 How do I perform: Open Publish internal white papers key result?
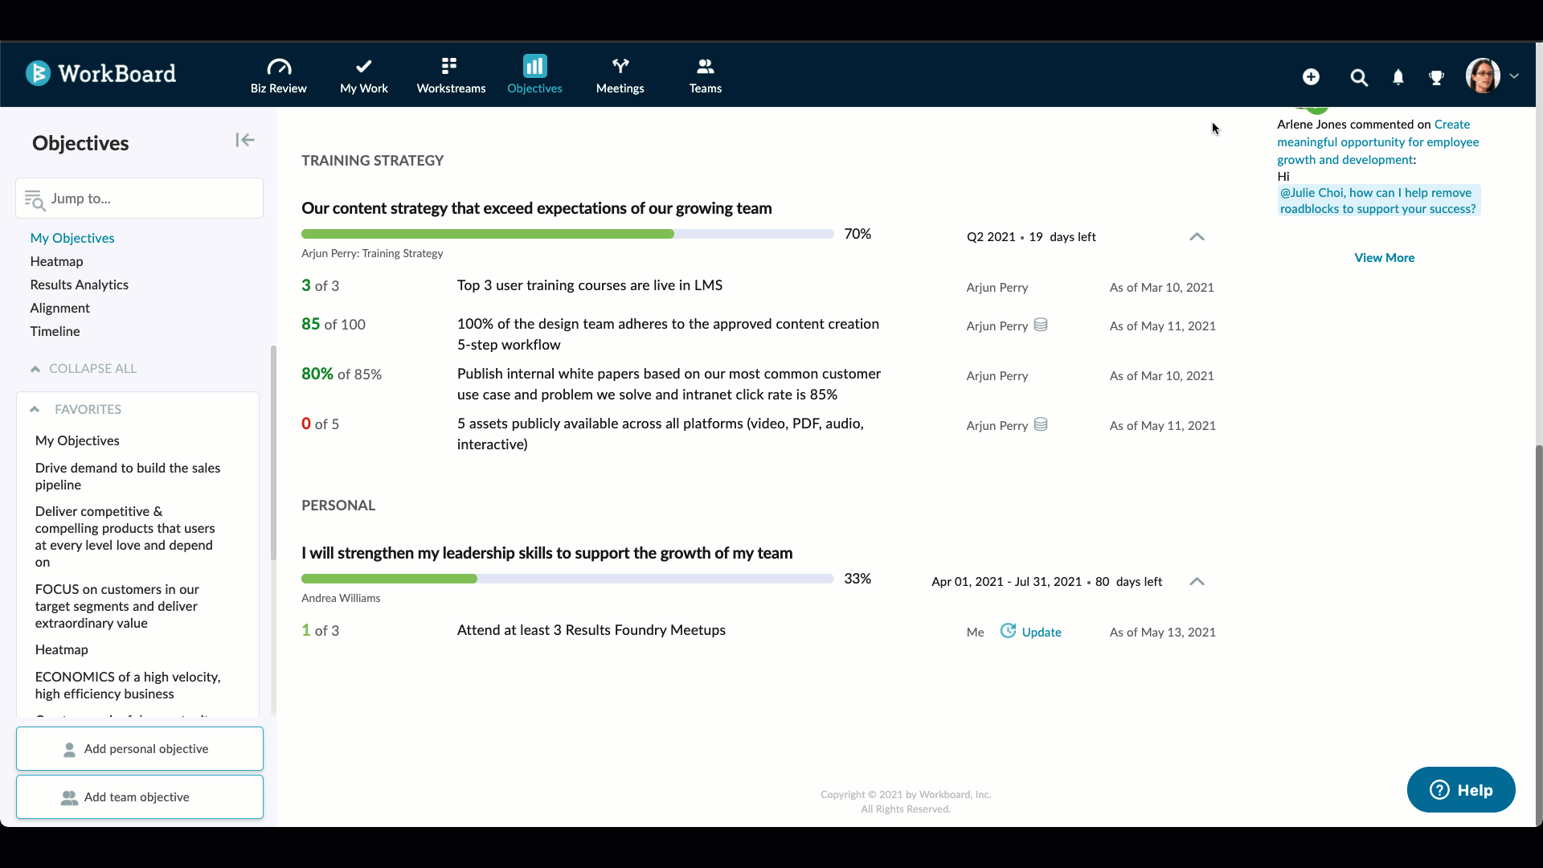pos(669,384)
